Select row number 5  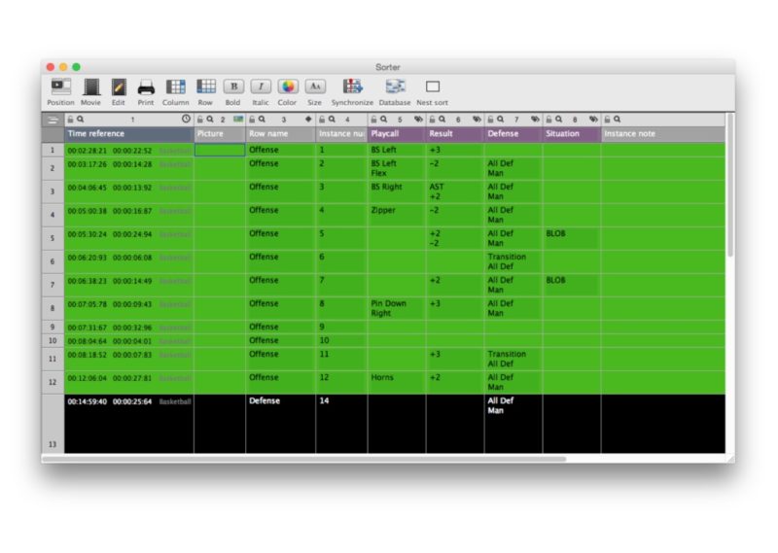pos(53,238)
